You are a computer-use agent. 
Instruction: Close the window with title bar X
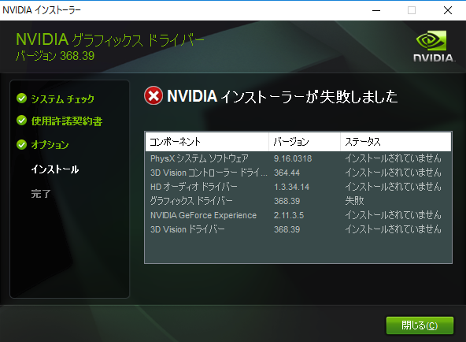(x=448, y=10)
